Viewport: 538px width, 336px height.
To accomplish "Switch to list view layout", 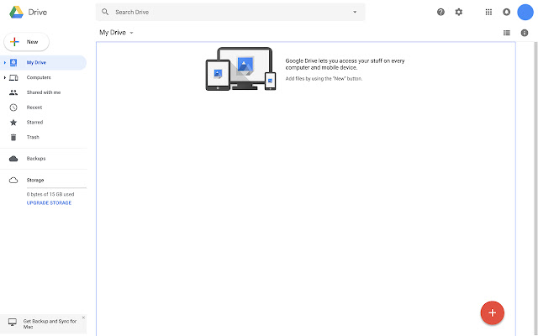I will pyautogui.click(x=507, y=33).
